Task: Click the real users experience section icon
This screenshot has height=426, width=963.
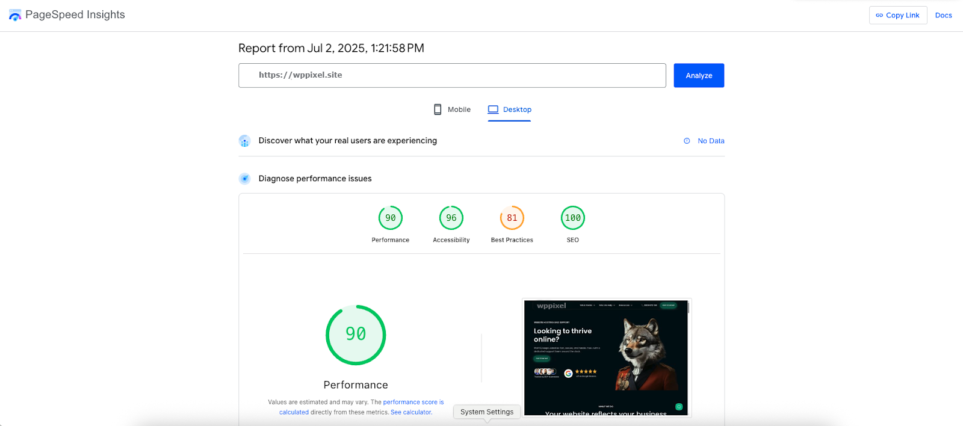Action: 244,141
